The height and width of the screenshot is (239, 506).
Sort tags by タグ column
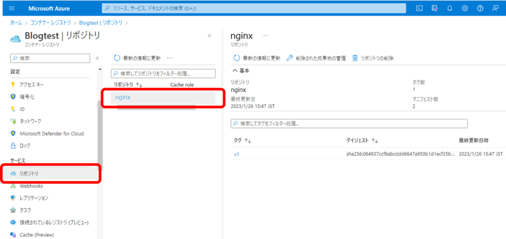[x=242, y=140]
